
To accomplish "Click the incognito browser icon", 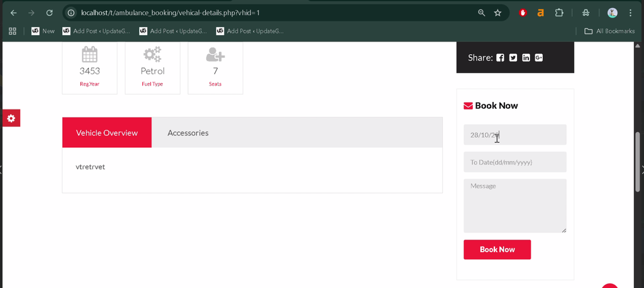I will 586,13.
